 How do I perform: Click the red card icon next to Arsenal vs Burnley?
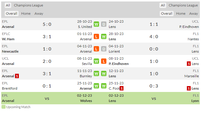pos(17,76)
